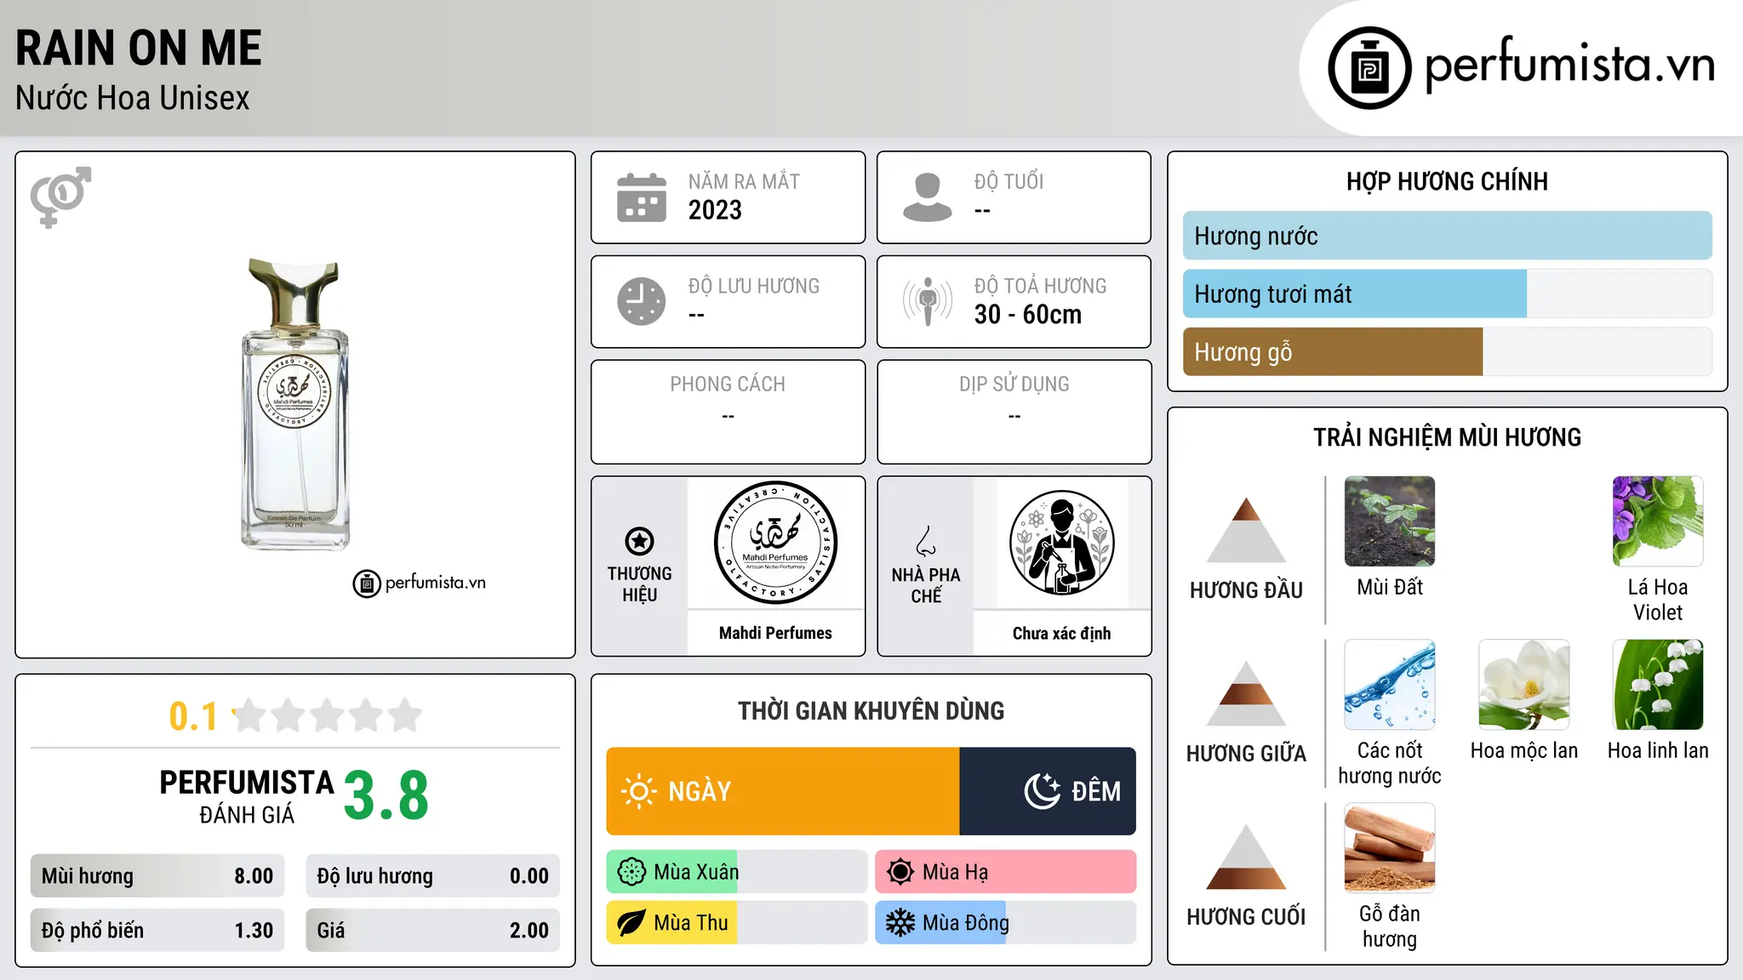Viewport: 1743px width, 980px height.
Task: Click the 0.1 user rating number
Action: pos(193,716)
